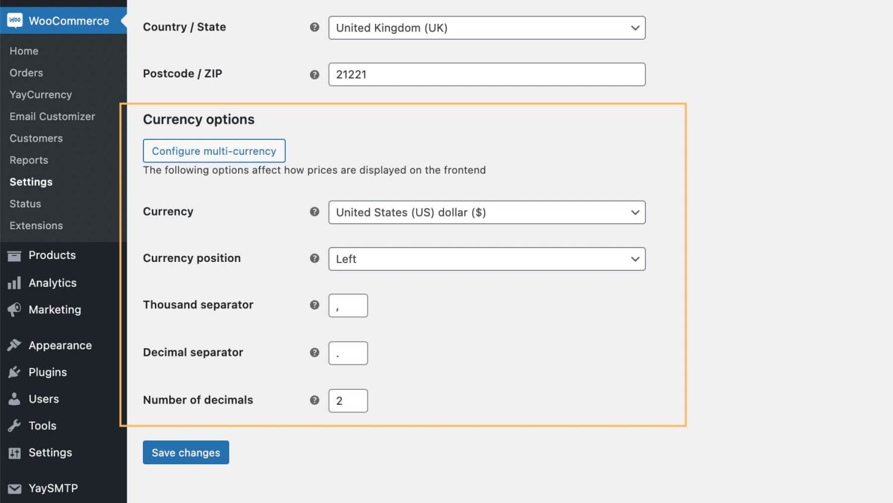Screen dimensions: 893x503
Task: Click Configure multi-currency
Action: (x=214, y=151)
